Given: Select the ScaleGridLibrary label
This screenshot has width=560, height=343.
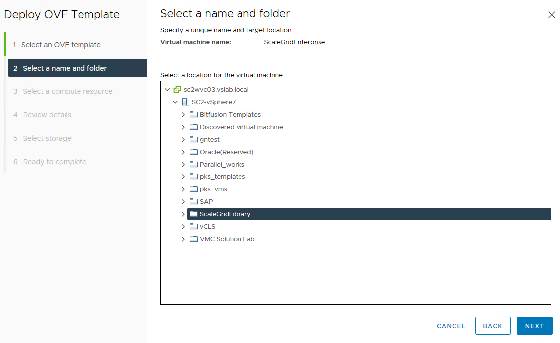Looking at the screenshot, I should 225,214.
